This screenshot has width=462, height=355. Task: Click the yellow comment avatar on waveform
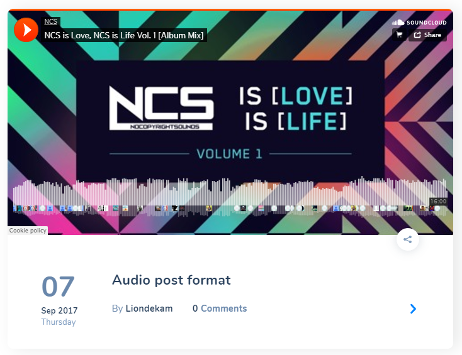pos(209,209)
